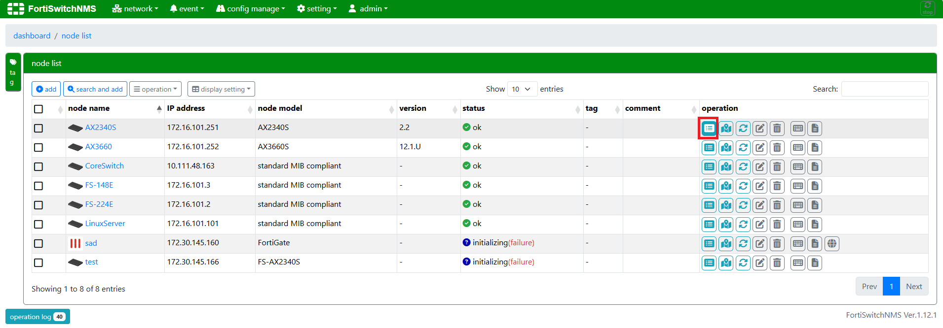Image resolution: width=943 pixels, height=328 pixels.
Task: Open the tag side panel
Action: click(13, 72)
